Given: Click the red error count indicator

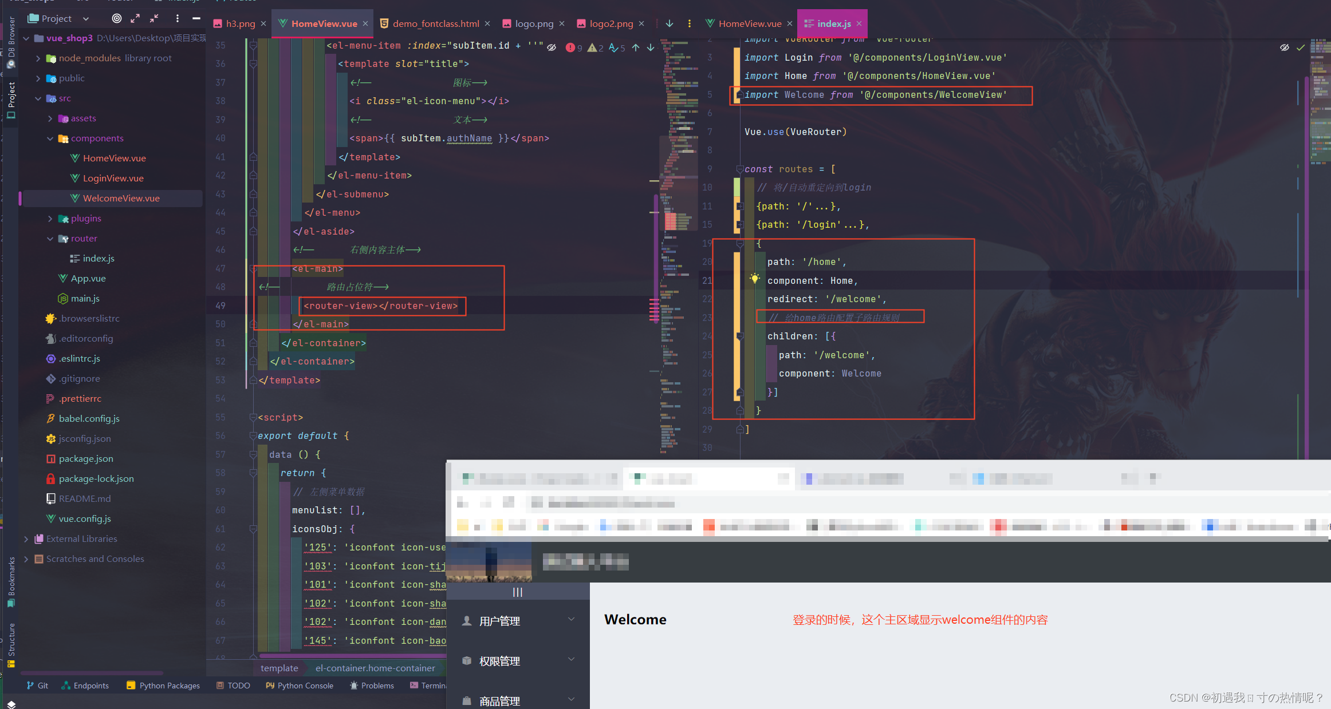Looking at the screenshot, I should (x=574, y=47).
